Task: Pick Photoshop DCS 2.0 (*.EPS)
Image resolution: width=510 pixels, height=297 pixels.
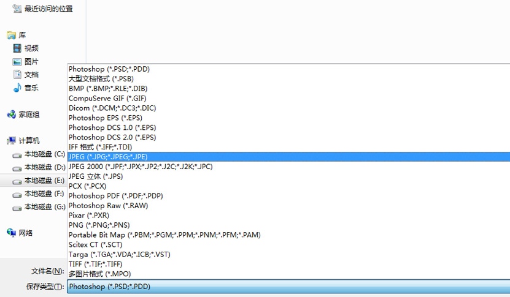Action: tap(289, 137)
